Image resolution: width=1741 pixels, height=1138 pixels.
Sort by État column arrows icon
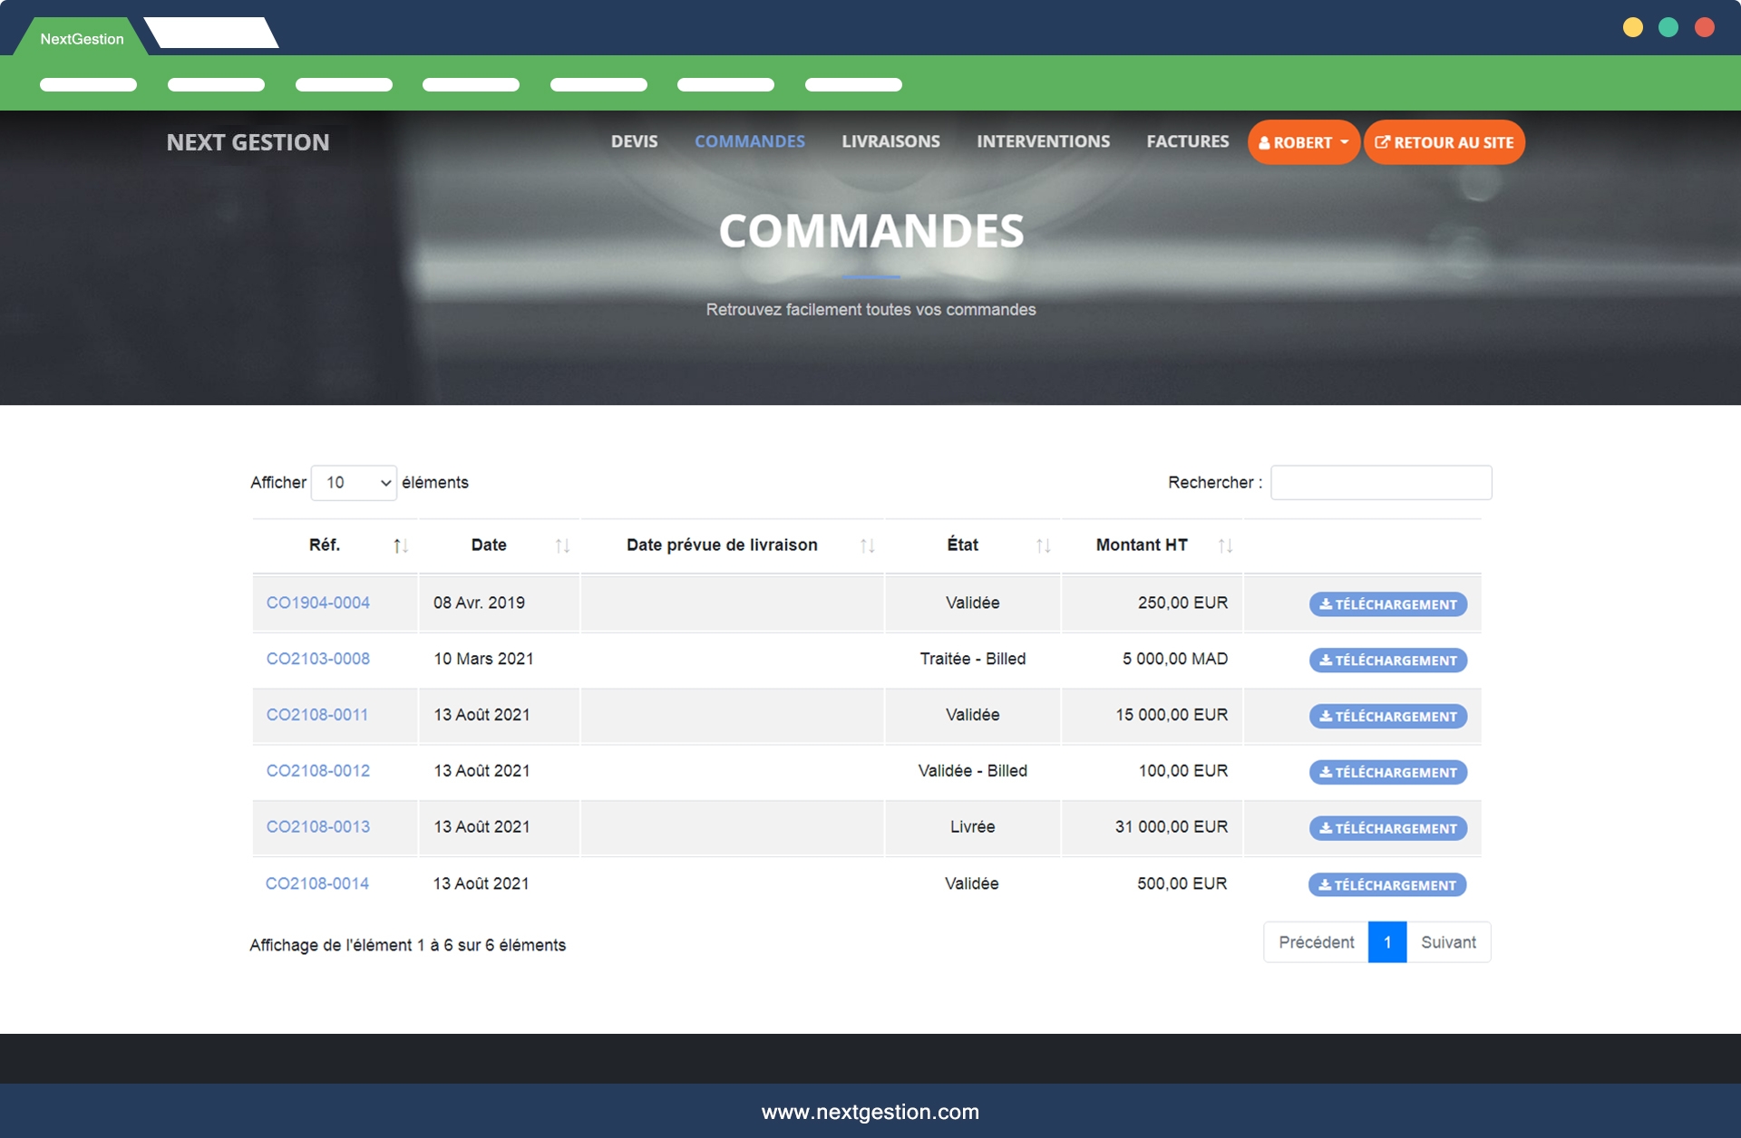(x=1043, y=545)
